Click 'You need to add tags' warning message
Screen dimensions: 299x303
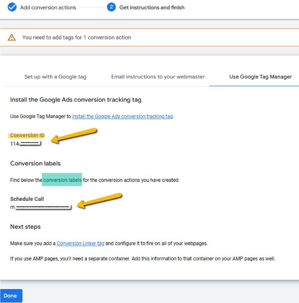pos(77,37)
